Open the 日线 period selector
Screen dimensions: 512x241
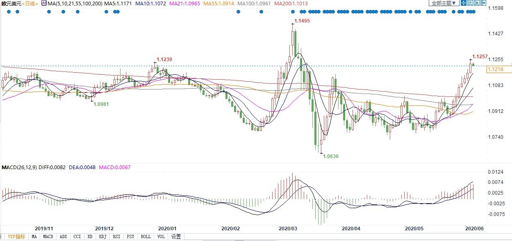30,3
